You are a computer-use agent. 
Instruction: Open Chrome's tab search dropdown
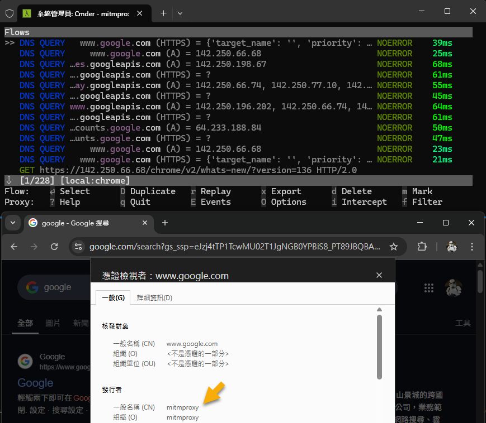pos(12,223)
